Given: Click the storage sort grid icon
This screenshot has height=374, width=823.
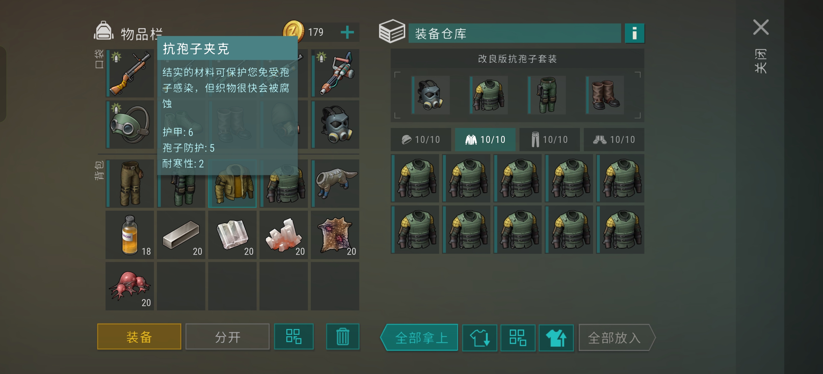Looking at the screenshot, I should tap(517, 338).
